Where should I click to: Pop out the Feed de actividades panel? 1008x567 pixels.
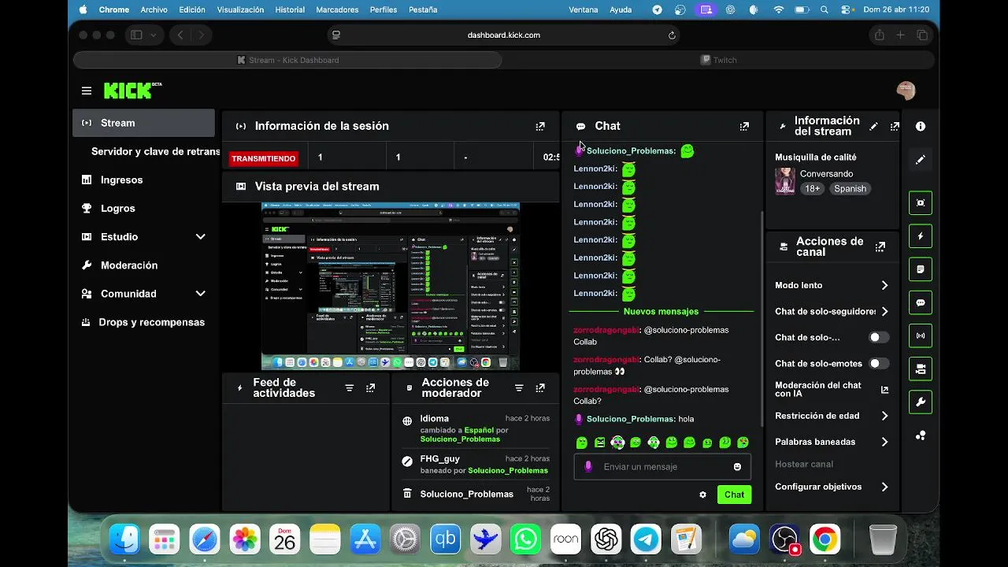click(371, 387)
